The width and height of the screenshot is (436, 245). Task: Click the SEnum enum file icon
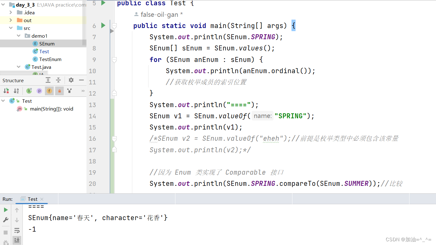pos(35,44)
